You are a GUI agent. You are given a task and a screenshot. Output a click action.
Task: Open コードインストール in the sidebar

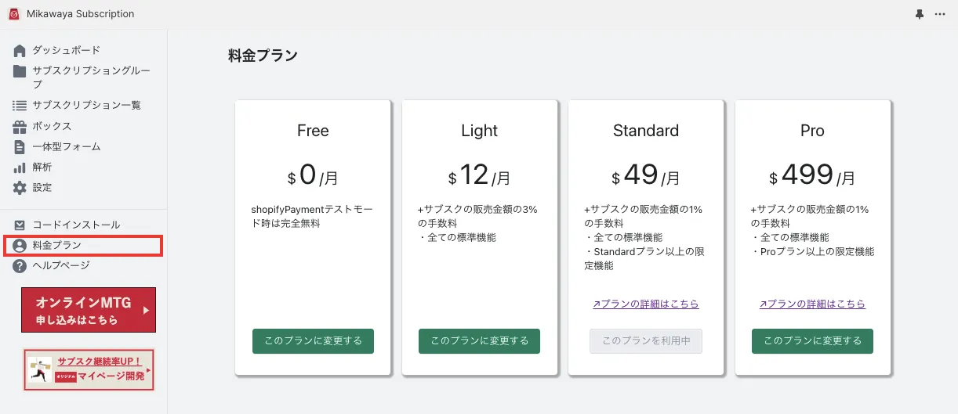click(x=76, y=225)
